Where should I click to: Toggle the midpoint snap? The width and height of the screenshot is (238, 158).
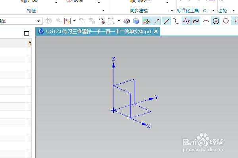[166, 21]
